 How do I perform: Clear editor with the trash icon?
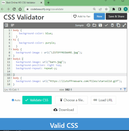112,25
